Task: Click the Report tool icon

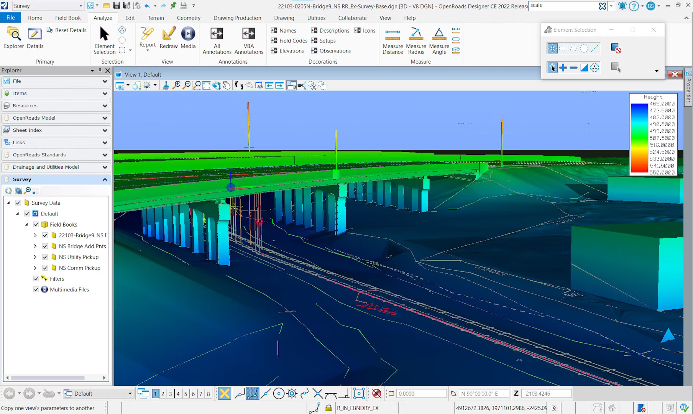Action: [x=147, y=38]
